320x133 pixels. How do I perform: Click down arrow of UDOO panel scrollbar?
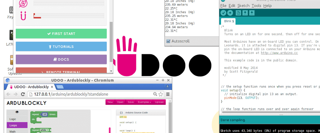coord(111,71)
